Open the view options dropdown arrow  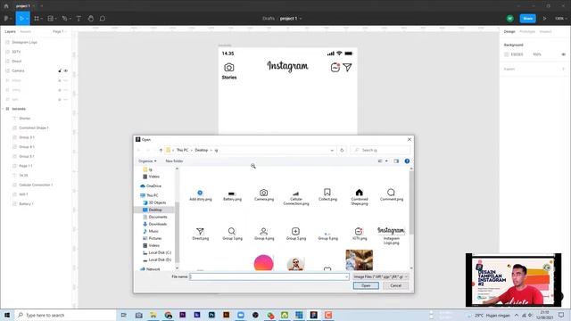click(386, 160)
